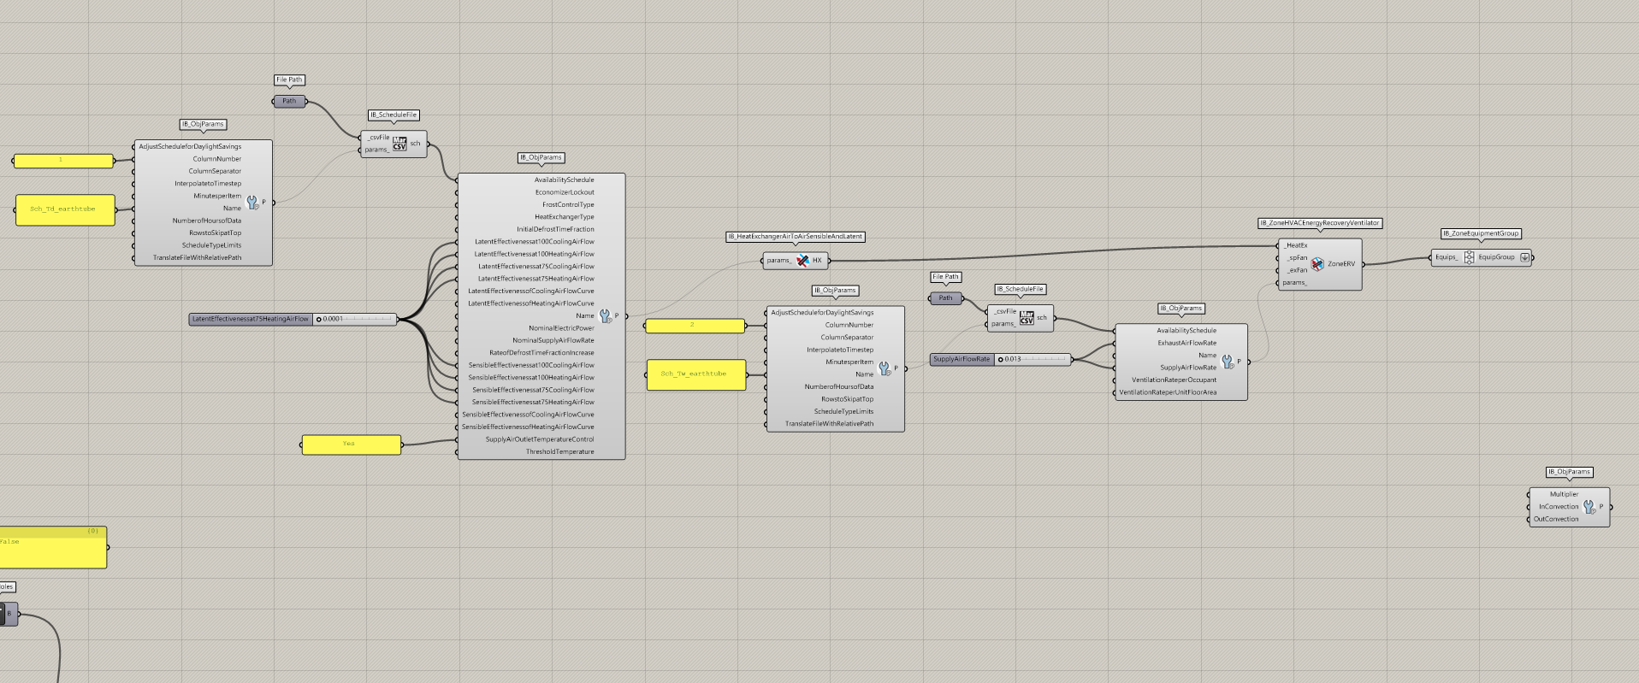The width and height of the screenshot is (1639, 683).
Task: Click wrench icon of ObjParams fed by Sch_Tw_earthtube
Action: 885,368
